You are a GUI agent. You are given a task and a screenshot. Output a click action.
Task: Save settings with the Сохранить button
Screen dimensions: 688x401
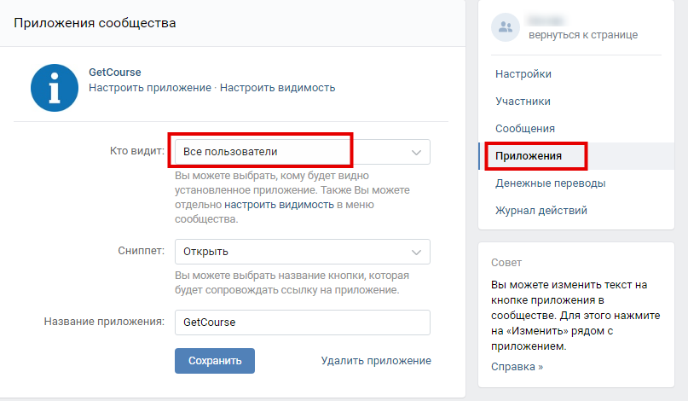(215, 361)
